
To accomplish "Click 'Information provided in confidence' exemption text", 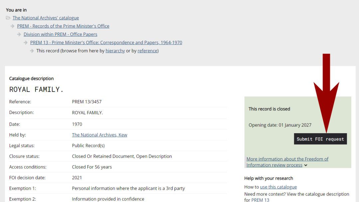I will (x=108, y=199).
